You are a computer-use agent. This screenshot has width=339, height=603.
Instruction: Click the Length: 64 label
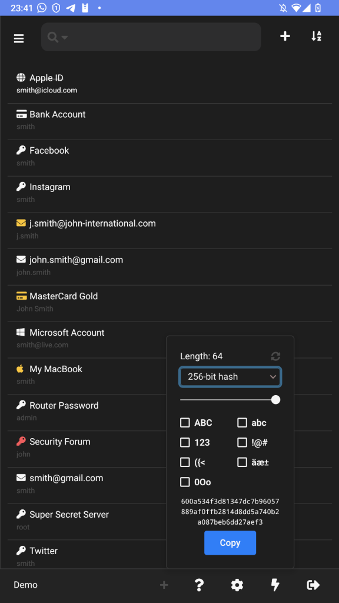(x=201, y=356)
